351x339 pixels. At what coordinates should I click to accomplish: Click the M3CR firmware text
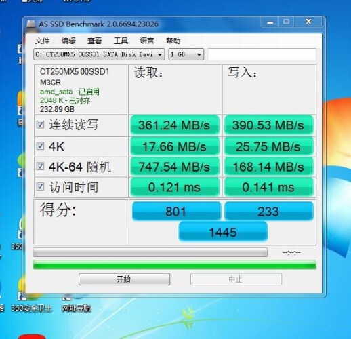(x=50, y=83)
